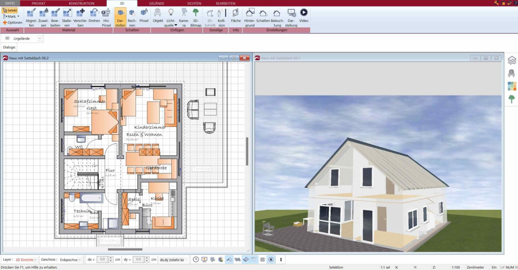Click the dx value input field

coord(102,259)
